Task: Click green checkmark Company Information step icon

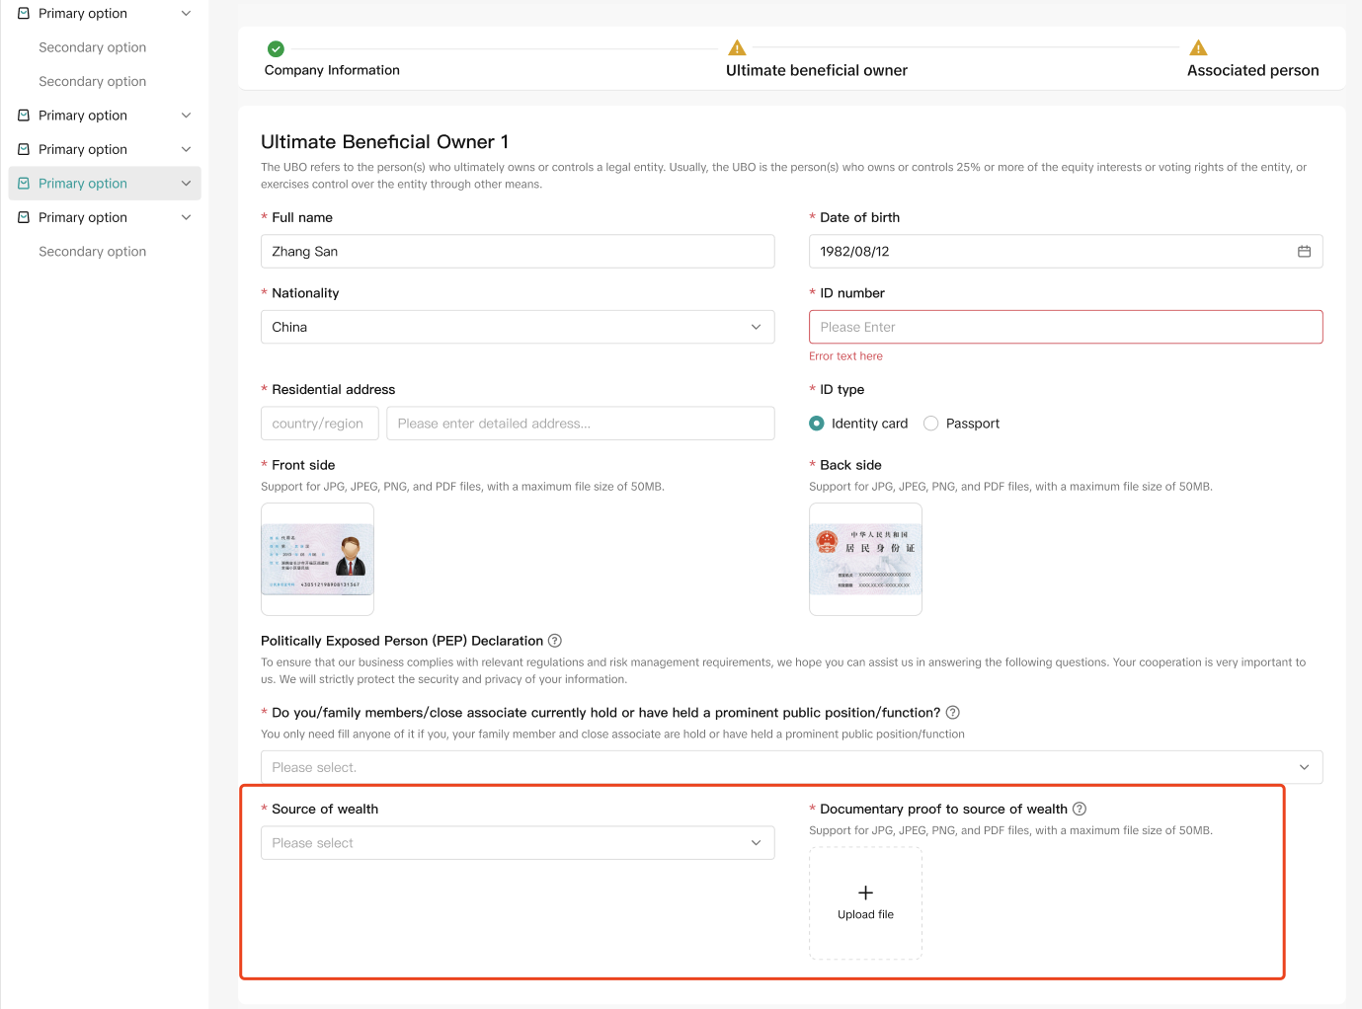Action: 277,48
